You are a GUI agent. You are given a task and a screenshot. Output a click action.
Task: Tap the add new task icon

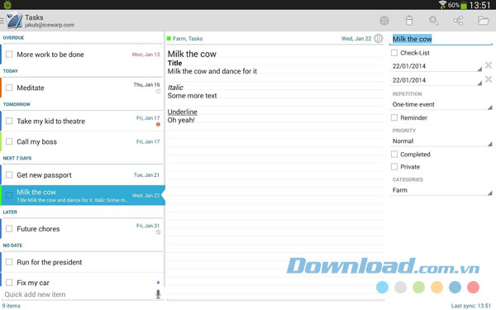[x=384, y=21]
